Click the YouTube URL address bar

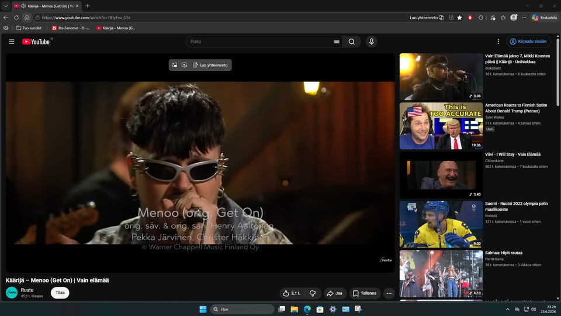point(222,17)
